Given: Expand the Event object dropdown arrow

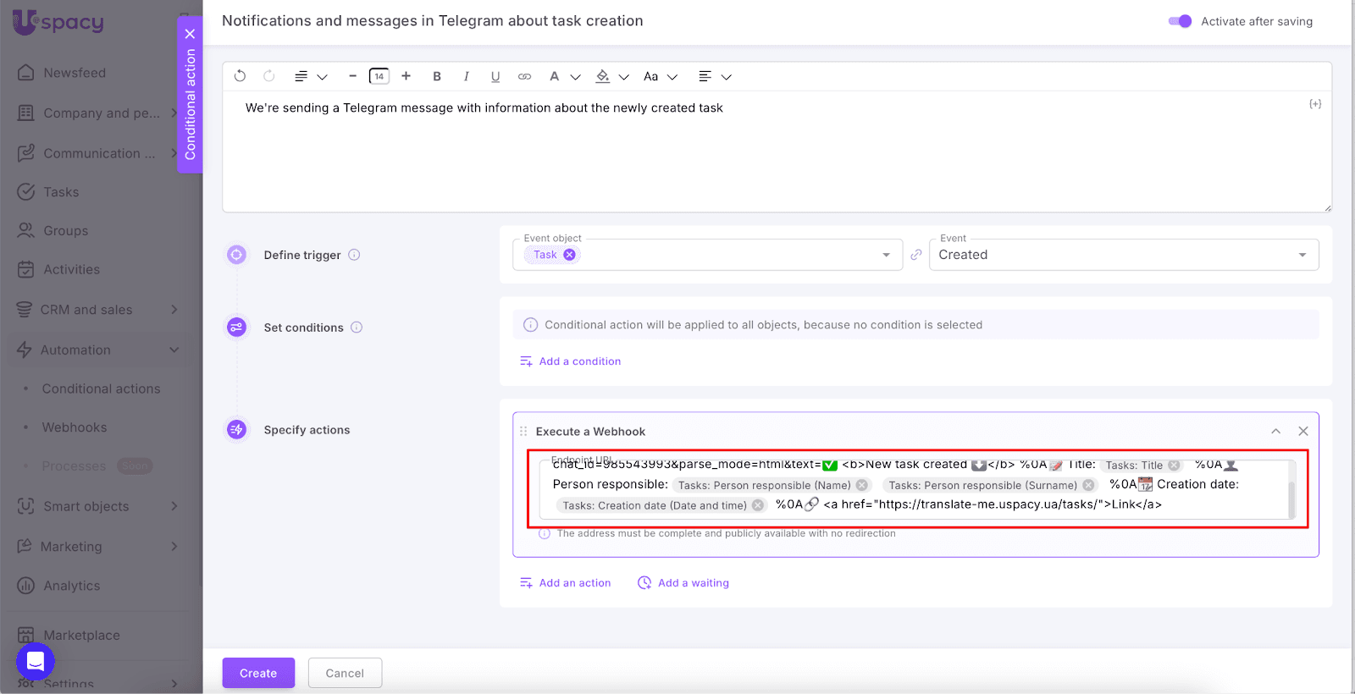Looking at the screenshot, I should point(886,255).
